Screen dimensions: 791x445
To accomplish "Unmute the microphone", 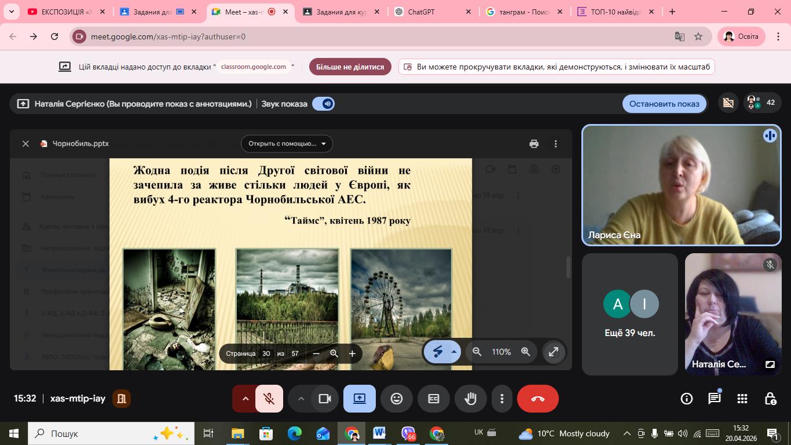I will click(269, 399).
